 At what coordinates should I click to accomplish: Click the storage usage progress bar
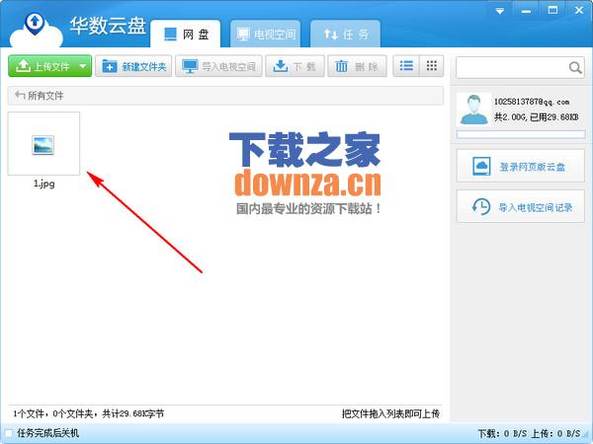pyautogui.click(x=521, y=134)
